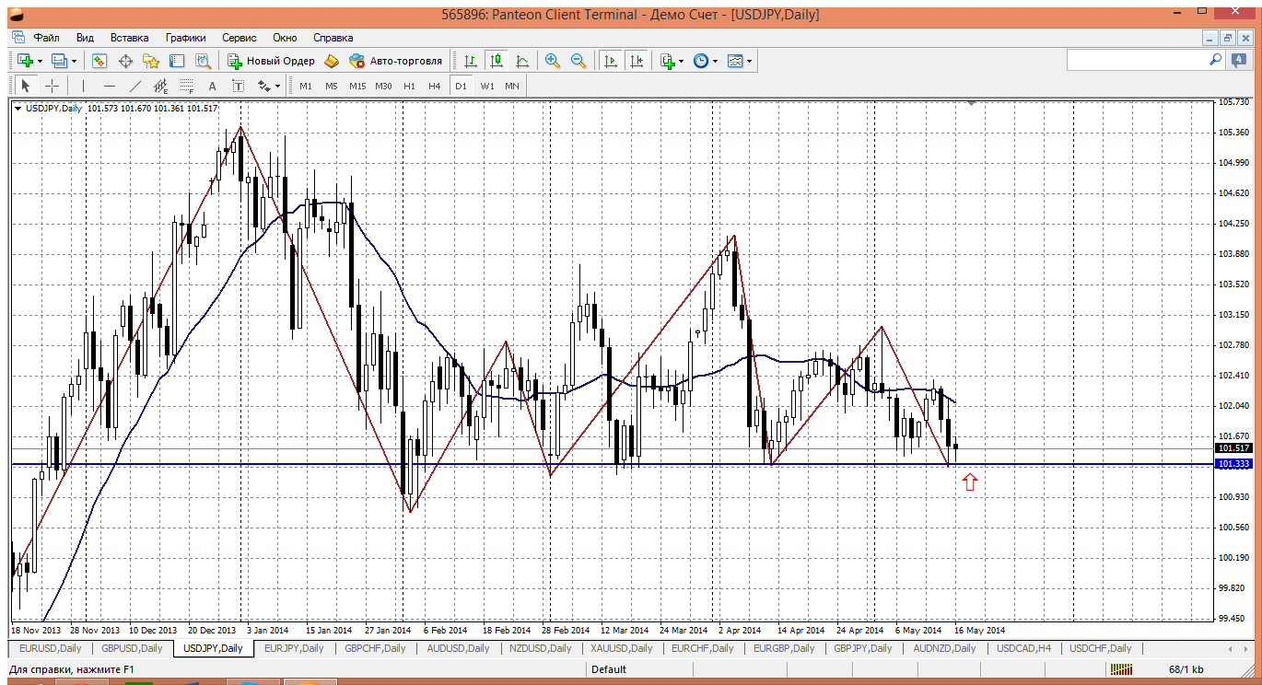Click the Zoom Out magnifier icon

tap(578, 61)
